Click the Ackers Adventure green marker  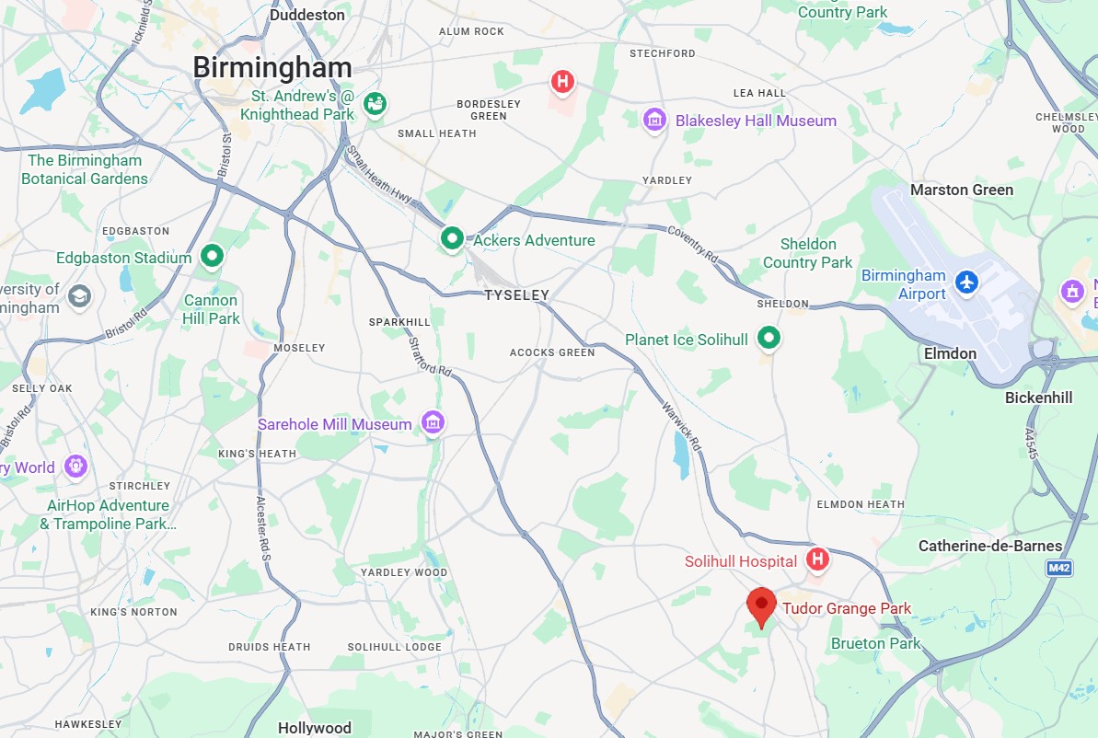[x=453, y=238]
